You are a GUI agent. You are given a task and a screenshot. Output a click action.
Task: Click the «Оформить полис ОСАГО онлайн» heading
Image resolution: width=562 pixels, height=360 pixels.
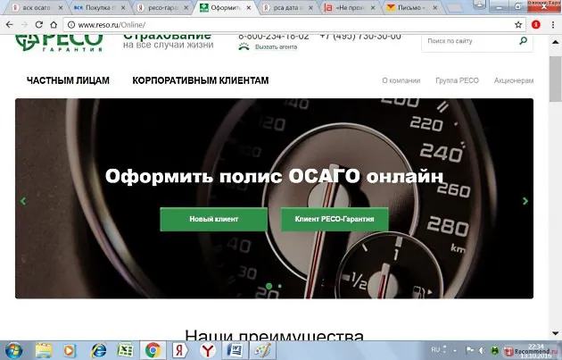pyautogui.click(x=274, y=176)
